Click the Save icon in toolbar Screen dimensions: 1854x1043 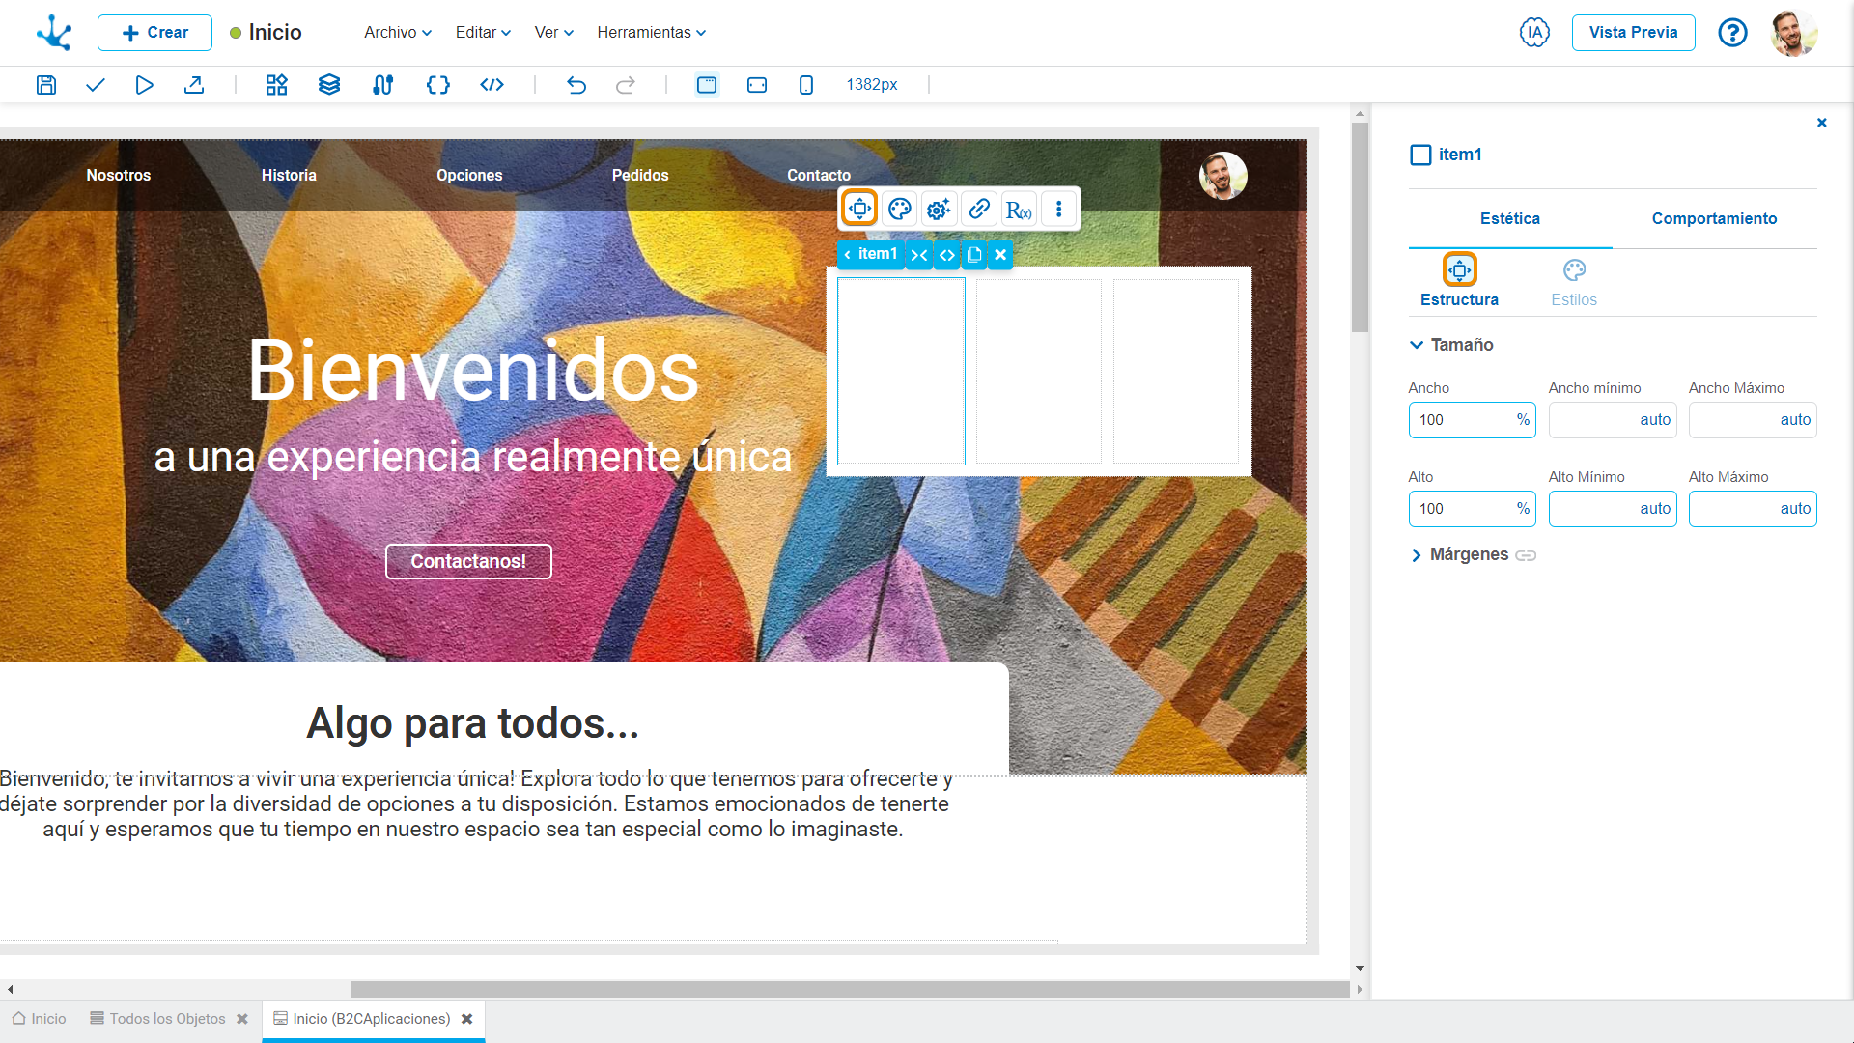(46, 85)
